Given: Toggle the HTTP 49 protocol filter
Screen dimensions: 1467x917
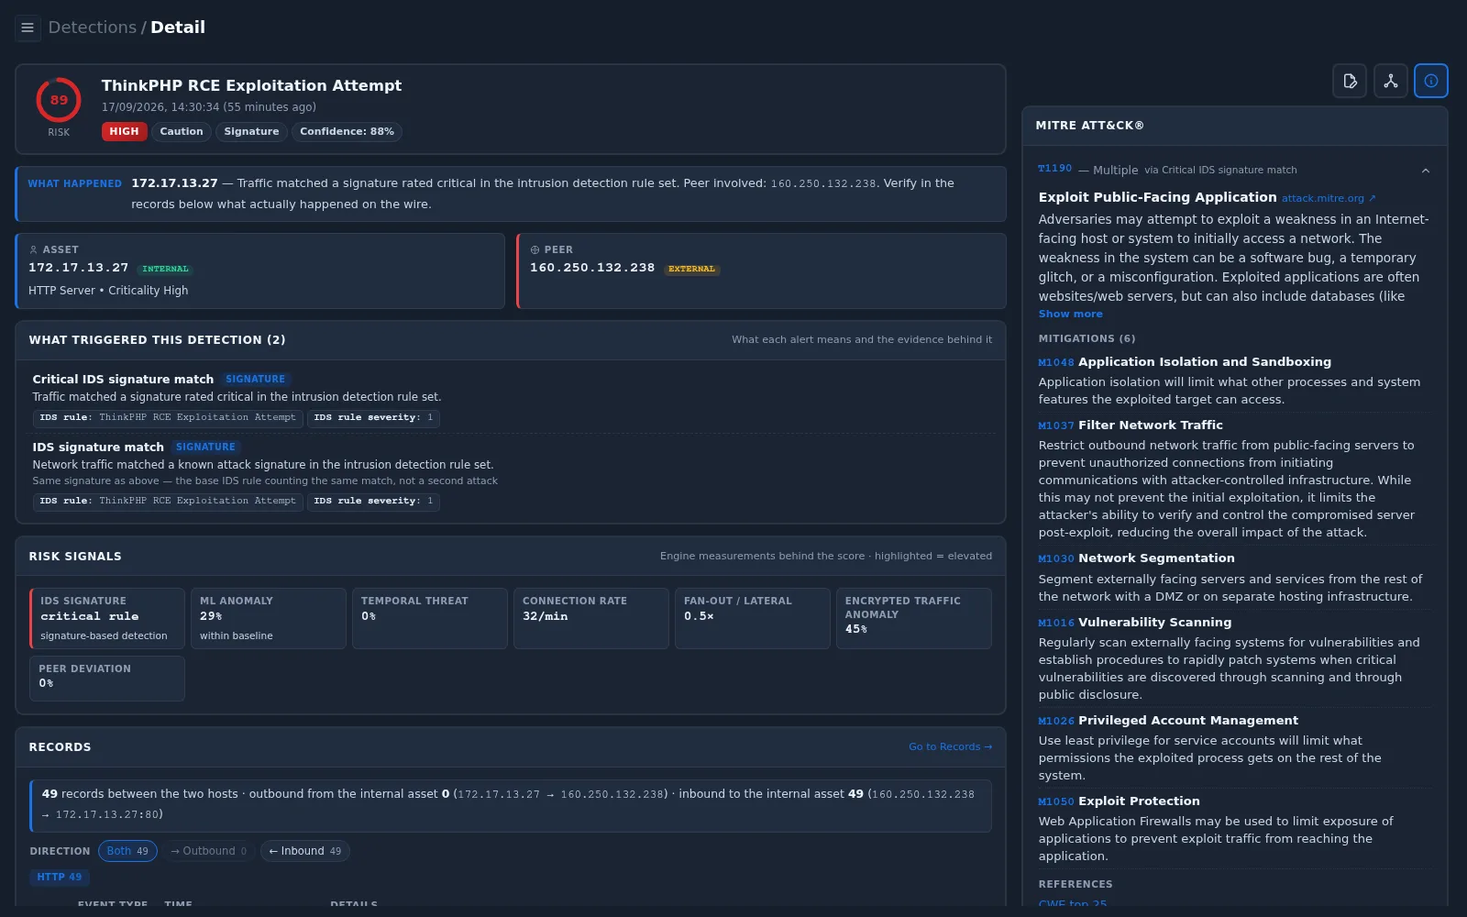Looking at the screenshot, I should (x=60, y=878).
